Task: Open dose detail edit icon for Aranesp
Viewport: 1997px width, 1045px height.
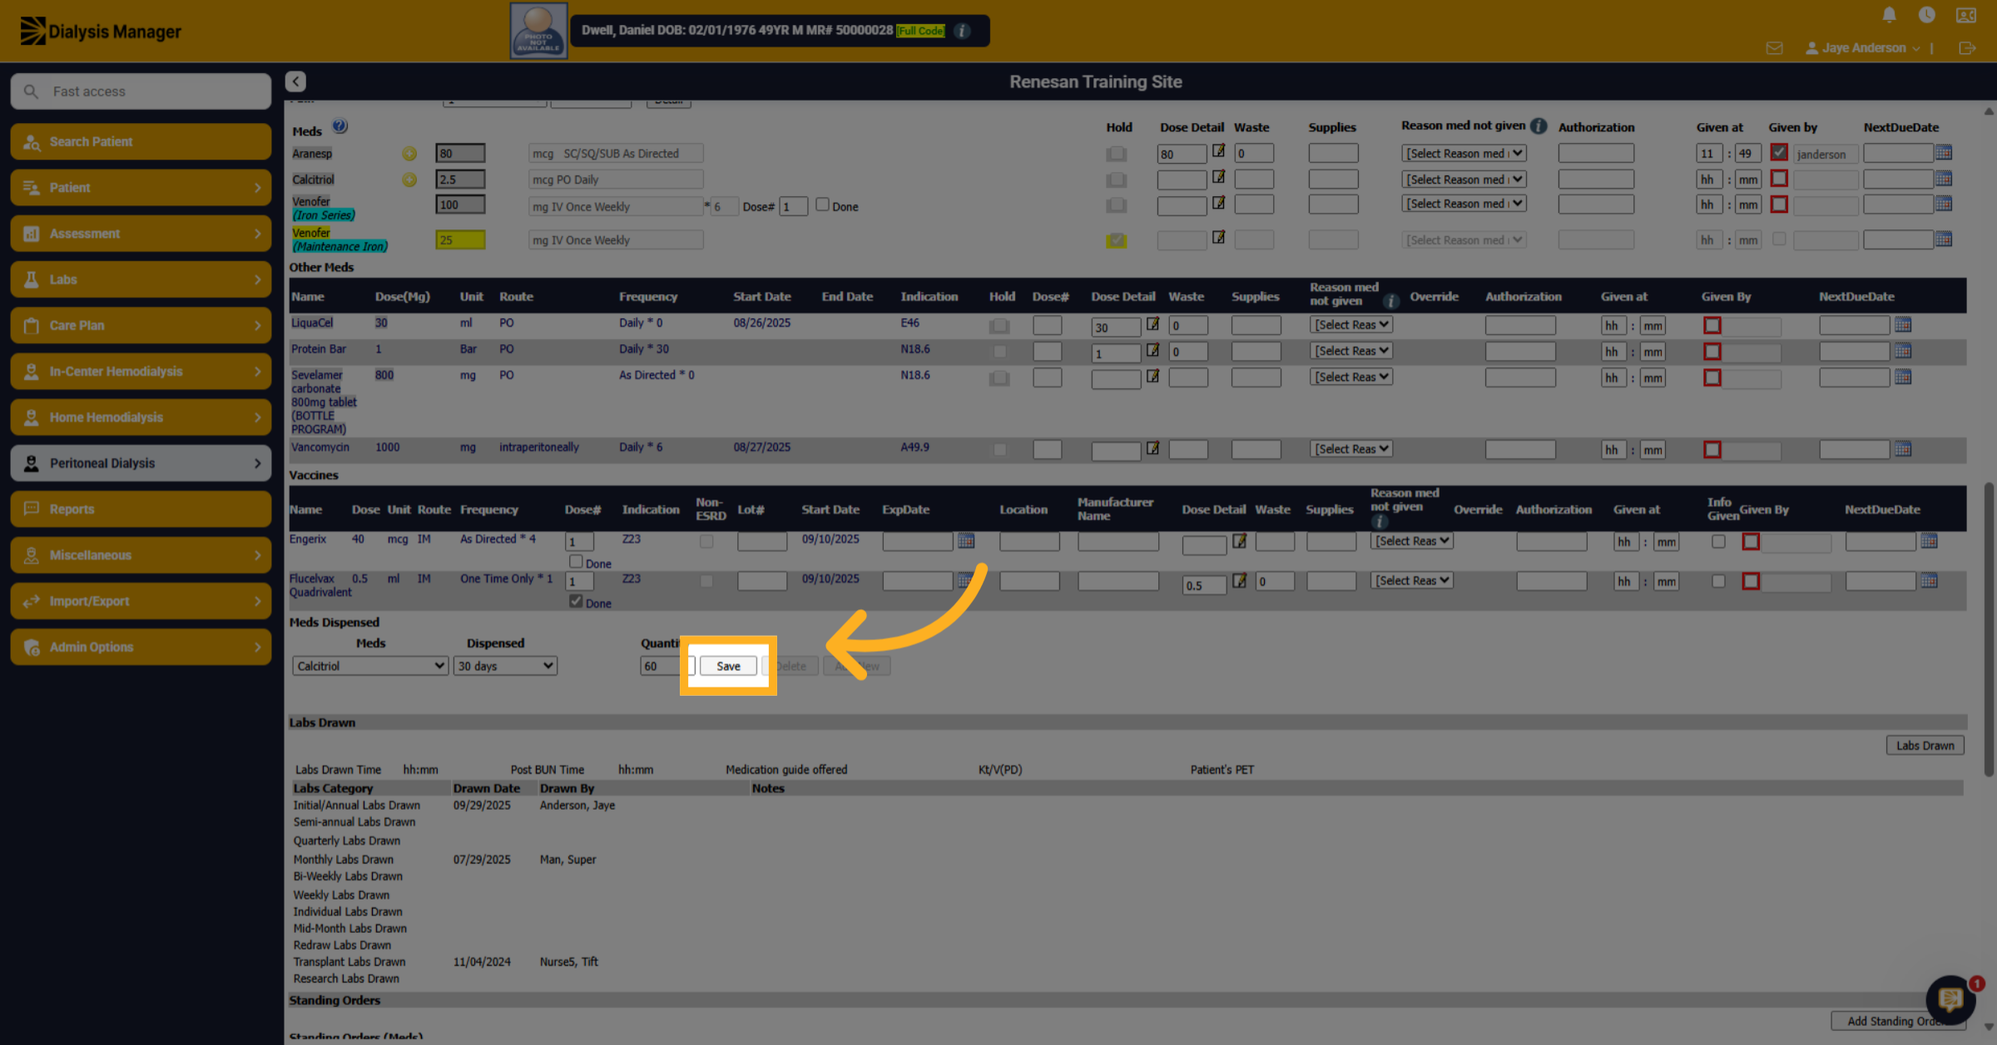Action: (x=1218, y=151)
